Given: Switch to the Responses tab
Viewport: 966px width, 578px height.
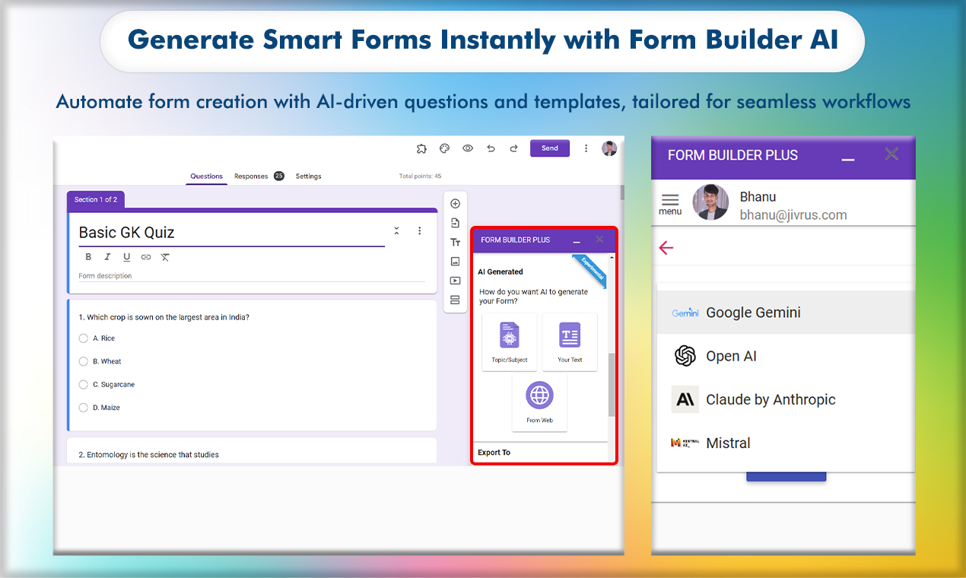Looking at the screenshot, I should pyautogui.click(x=259, y=176).
